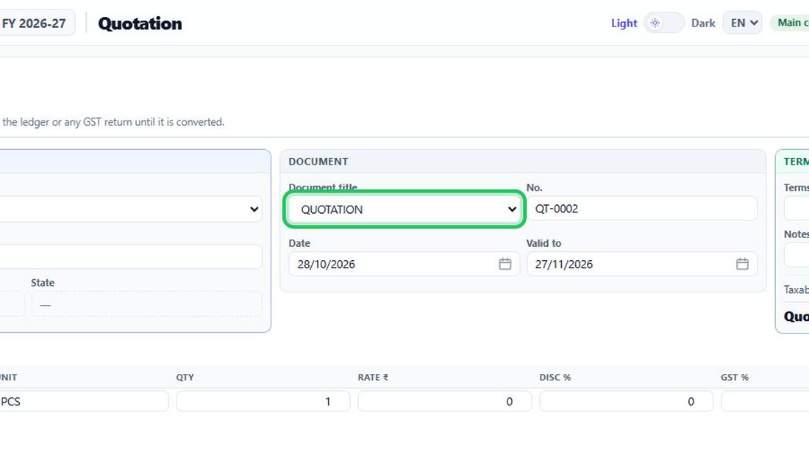Open the calendar picker for Valid to
This screenshot has width=809, height=454.
(x=742, y=264)
